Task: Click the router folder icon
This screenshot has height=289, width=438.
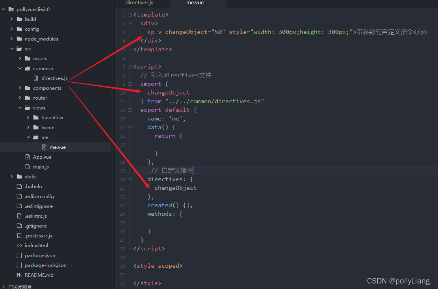Action: (x=28, y=98)
